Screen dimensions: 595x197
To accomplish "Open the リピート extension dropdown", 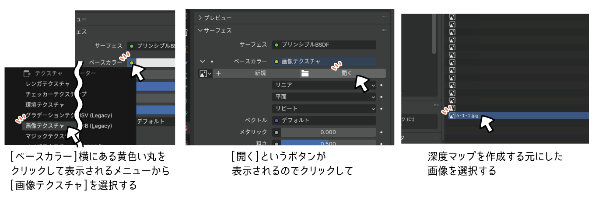I will [324, 108].
